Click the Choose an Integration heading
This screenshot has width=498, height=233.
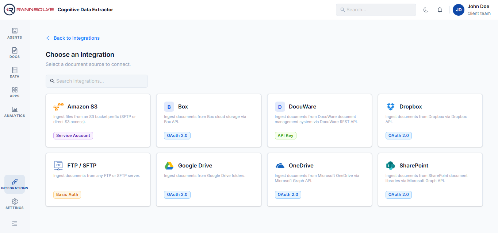click(80, 55)
